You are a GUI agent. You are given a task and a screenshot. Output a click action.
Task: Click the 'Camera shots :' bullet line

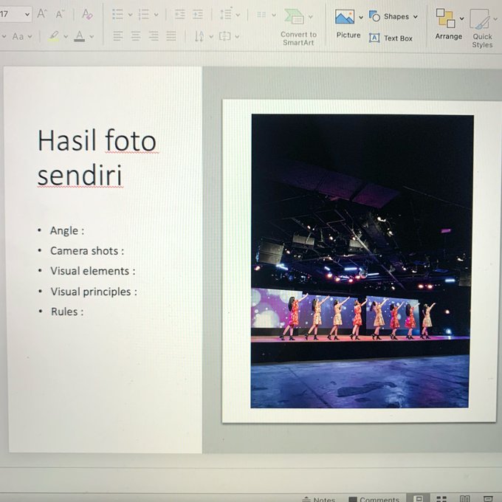[x=87, y=251]
